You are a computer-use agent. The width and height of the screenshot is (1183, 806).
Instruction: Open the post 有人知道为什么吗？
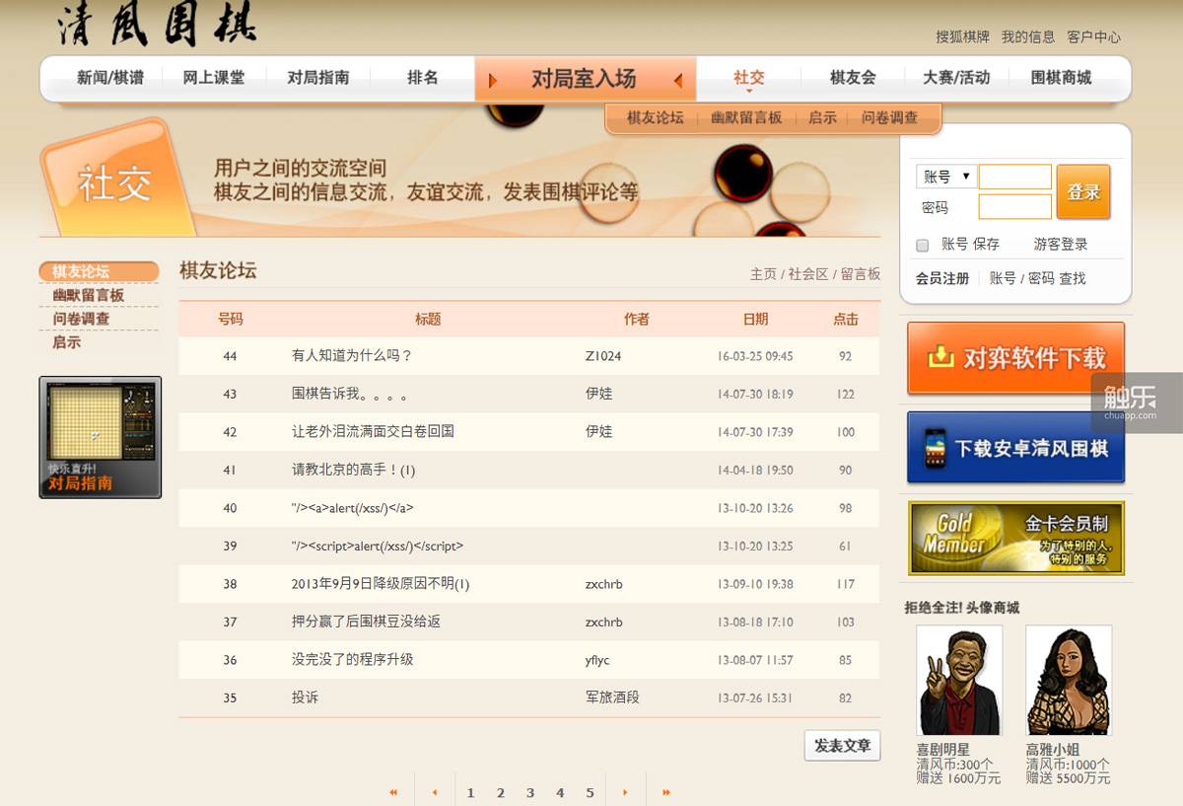[x=352, y=355]
